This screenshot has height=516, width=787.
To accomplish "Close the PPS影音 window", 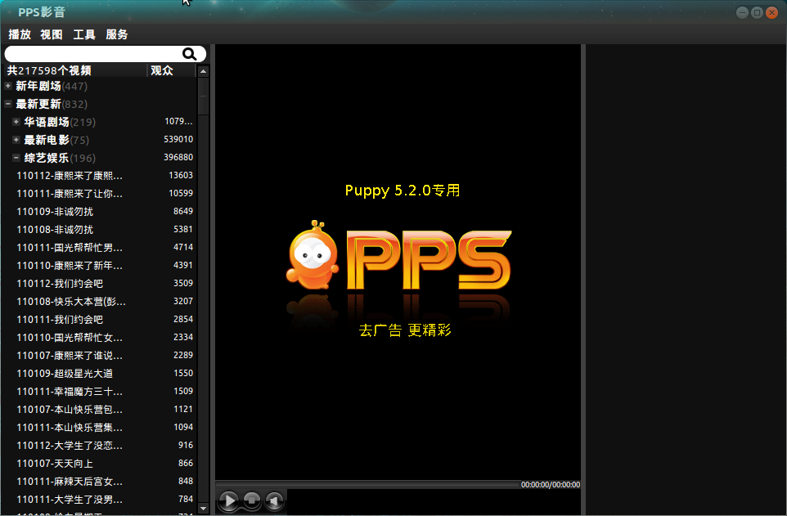I will pos(772,12).
